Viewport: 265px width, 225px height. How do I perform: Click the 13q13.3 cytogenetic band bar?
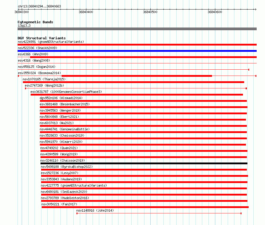[137, 29]
